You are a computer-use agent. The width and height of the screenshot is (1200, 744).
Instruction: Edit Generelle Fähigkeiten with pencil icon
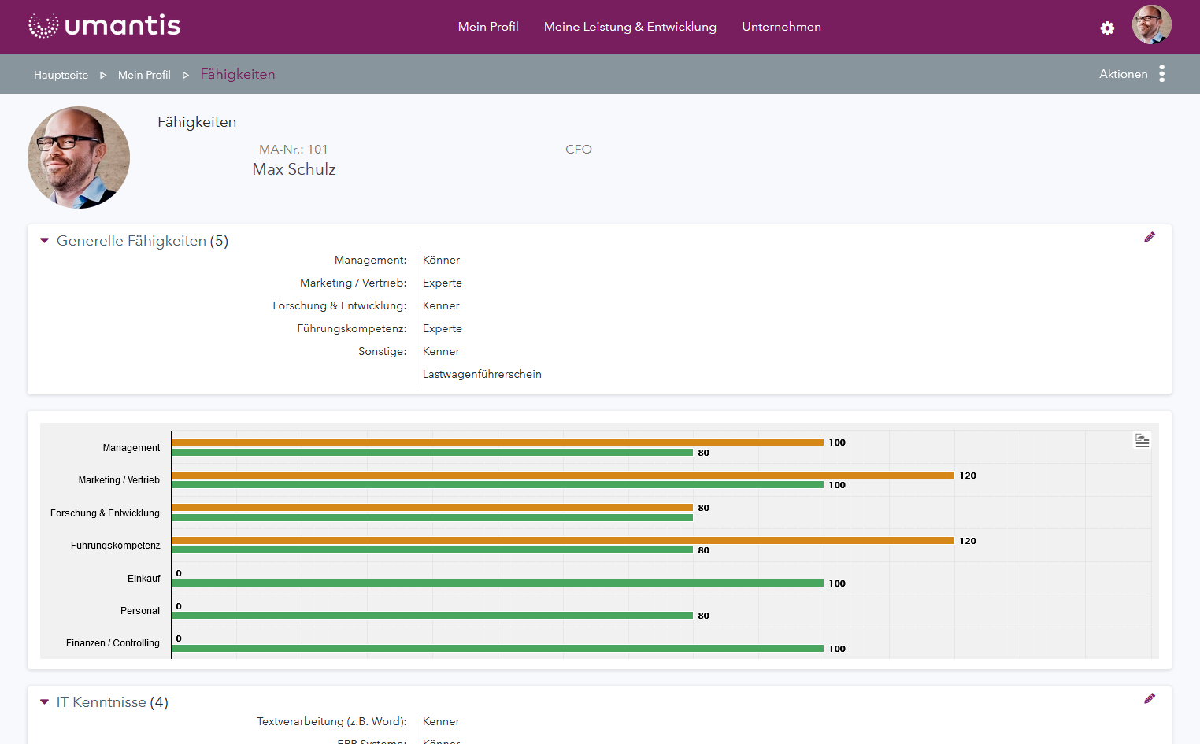tap(1150, 237)
